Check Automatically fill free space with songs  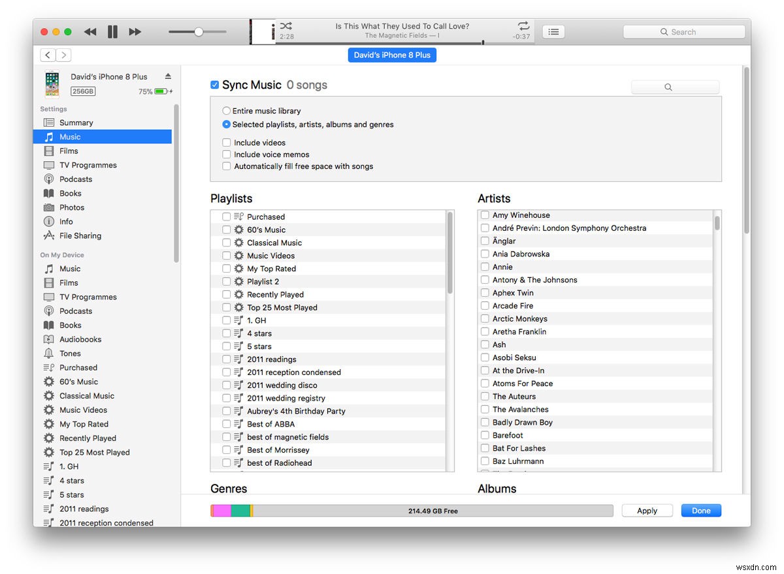pos(225,166)
